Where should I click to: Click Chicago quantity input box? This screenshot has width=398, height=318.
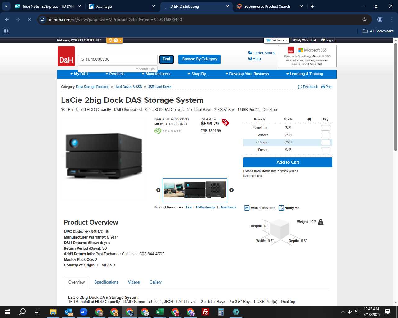[325, 143]
